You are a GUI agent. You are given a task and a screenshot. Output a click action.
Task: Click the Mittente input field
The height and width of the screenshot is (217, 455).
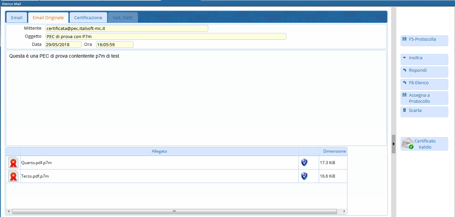pos(127,28)
